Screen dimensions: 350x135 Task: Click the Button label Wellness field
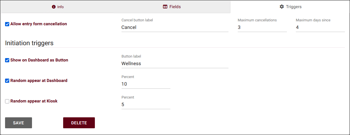175,63
